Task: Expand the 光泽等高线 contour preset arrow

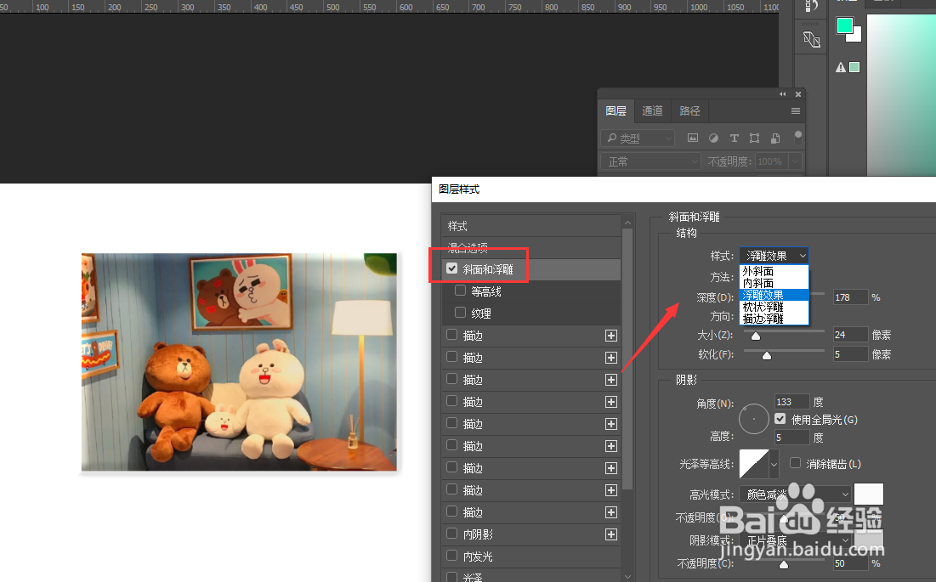Action: [x=774, y=464]
